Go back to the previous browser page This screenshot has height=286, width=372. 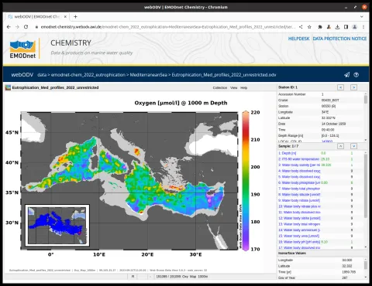9,27
